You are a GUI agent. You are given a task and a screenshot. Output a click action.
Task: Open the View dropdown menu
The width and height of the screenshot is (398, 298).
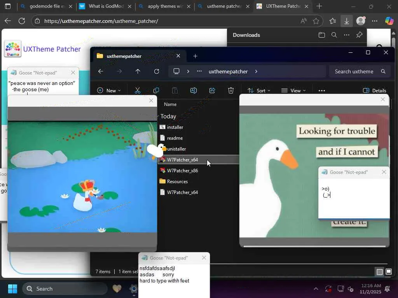(293, 90)
